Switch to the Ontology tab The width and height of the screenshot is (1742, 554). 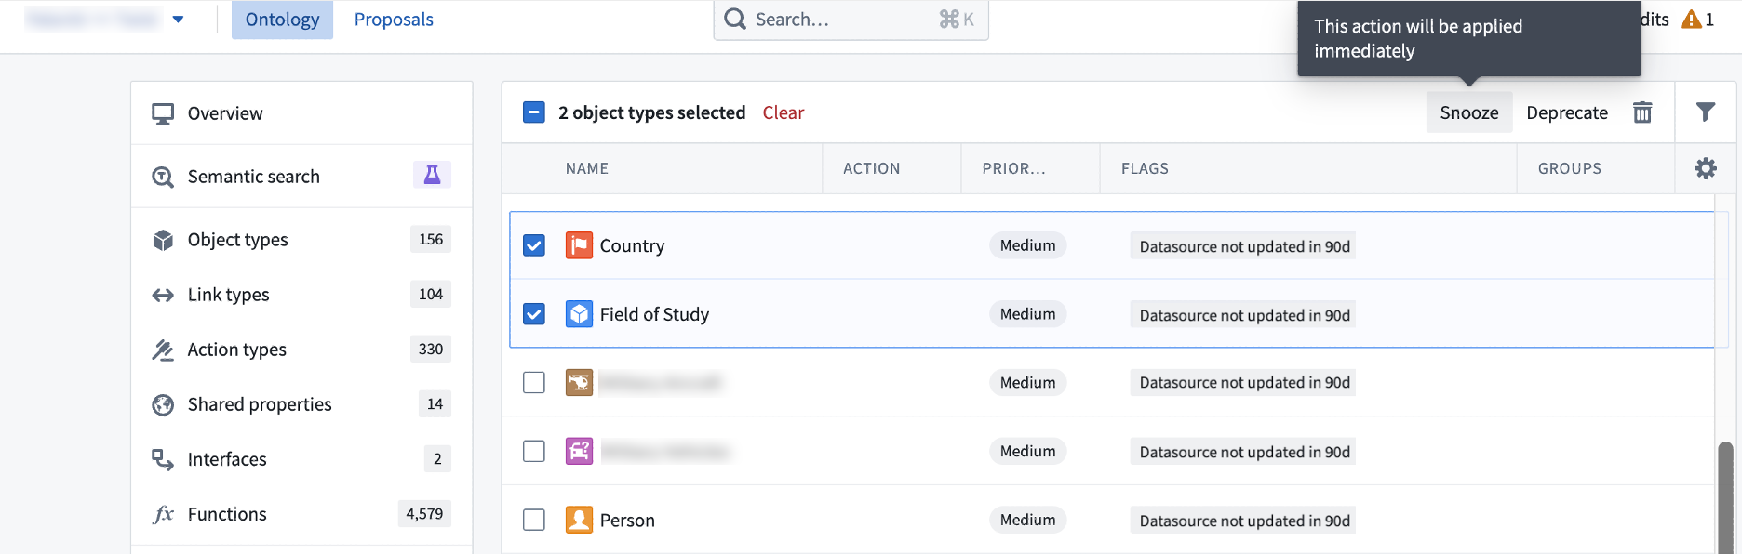282,20
